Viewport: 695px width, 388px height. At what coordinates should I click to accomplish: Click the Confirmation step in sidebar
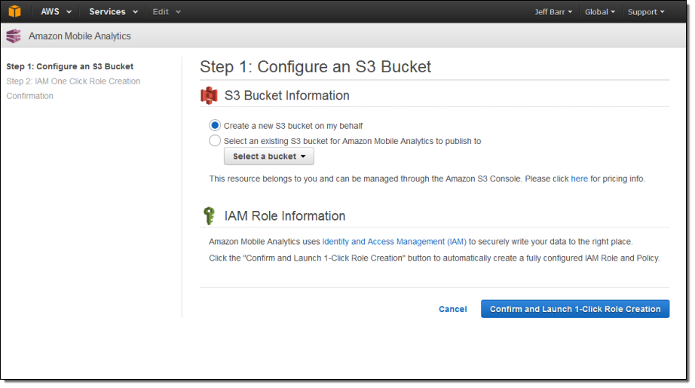[x=30, y=96]
